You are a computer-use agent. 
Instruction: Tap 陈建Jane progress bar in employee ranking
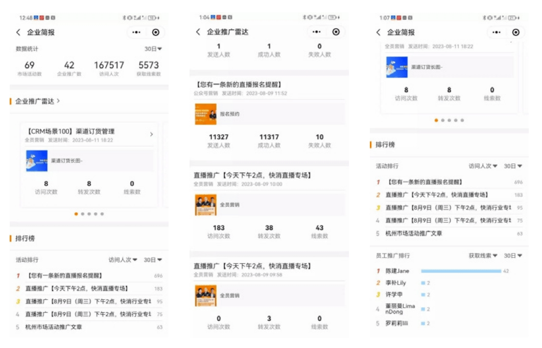tap(461, 271)
